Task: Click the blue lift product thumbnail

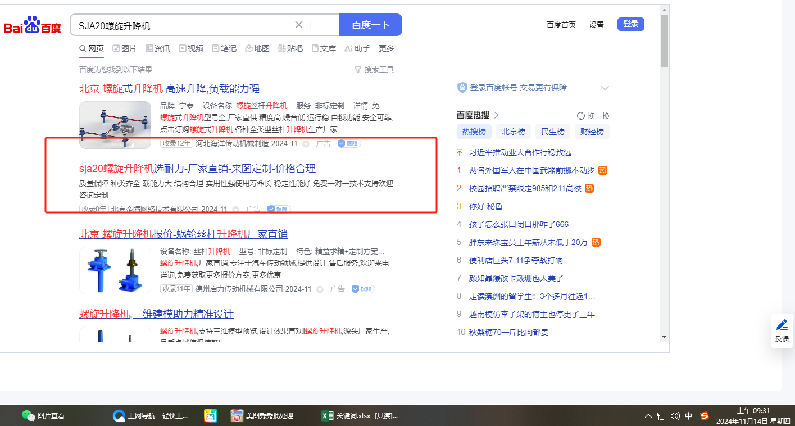Action: point(115,270)
